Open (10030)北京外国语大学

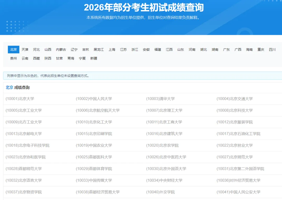(x=166, y=168)
